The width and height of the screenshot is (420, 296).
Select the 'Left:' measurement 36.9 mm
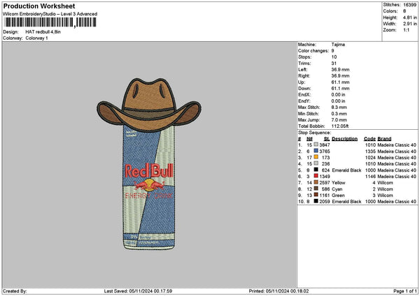(x=340, y=69)
